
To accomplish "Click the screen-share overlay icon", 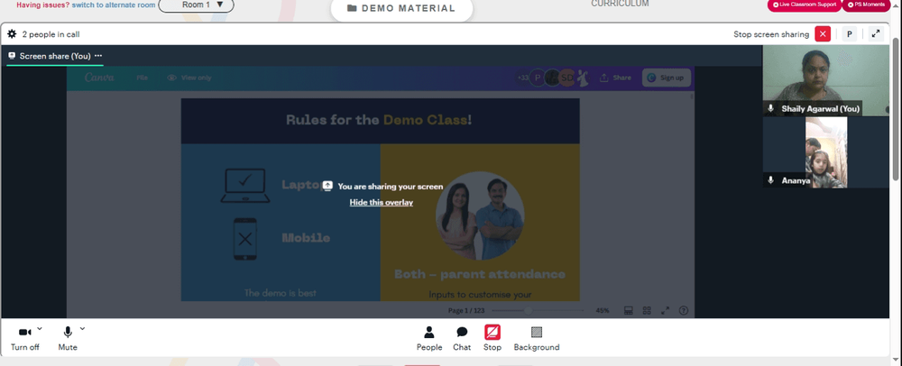I will click(x=327, y=186).
